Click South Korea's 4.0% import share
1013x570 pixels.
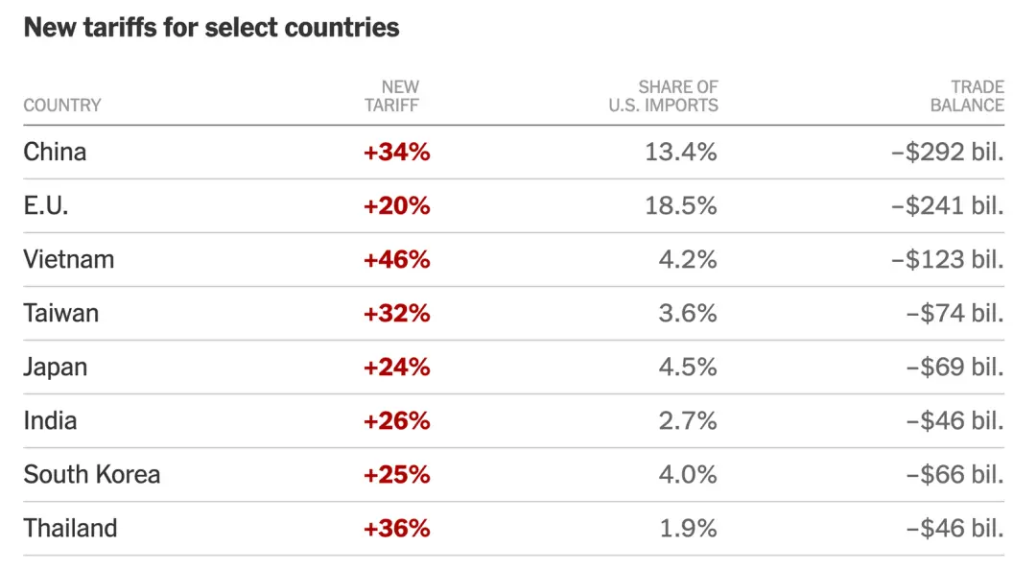pos(688,474)
